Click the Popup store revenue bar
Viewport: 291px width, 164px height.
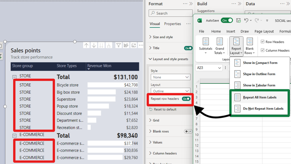click(x=98, y=106)
